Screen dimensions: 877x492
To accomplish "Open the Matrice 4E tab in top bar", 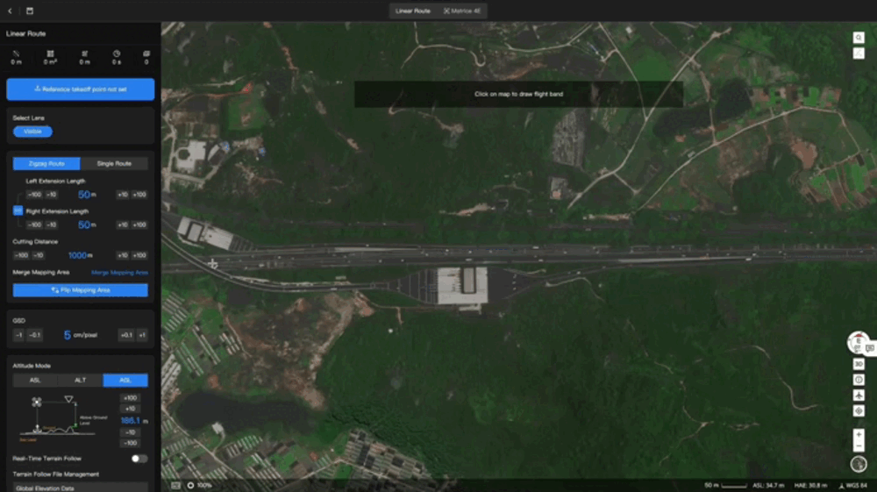I will pyautogui.click(x=462, y=11).
